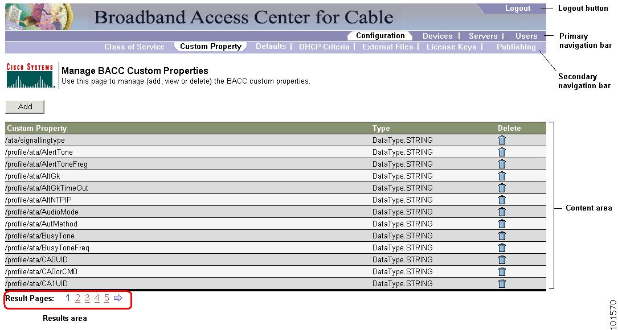This screenshot has width=618, height=330.
Task: Delete the /profile/ata/AudioMode property
Action: (502, 212)
